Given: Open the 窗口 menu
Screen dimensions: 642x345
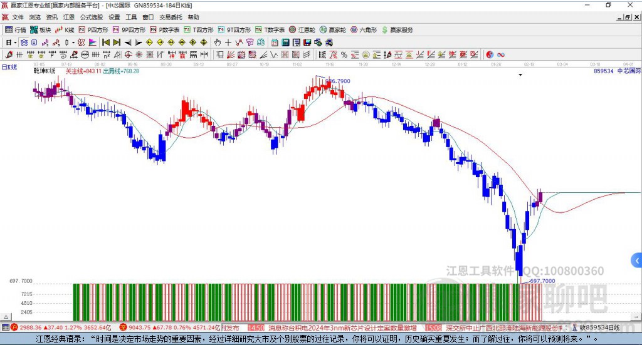Looking at the screenshot, I should click(148, 17).
